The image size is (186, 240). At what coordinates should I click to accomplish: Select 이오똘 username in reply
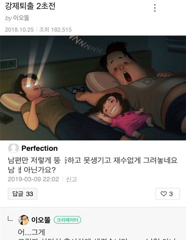tap(41, 220)
